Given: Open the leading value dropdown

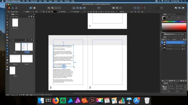Looking at the screenshot, I should [x=117, y=12].
